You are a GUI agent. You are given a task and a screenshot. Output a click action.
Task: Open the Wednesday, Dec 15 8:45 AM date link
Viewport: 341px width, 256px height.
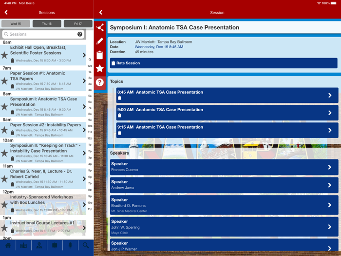click(x=159, y=47)
